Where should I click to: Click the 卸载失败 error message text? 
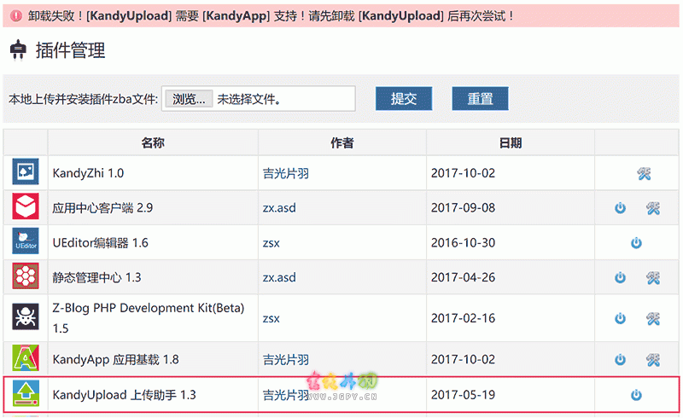(271, 16)
